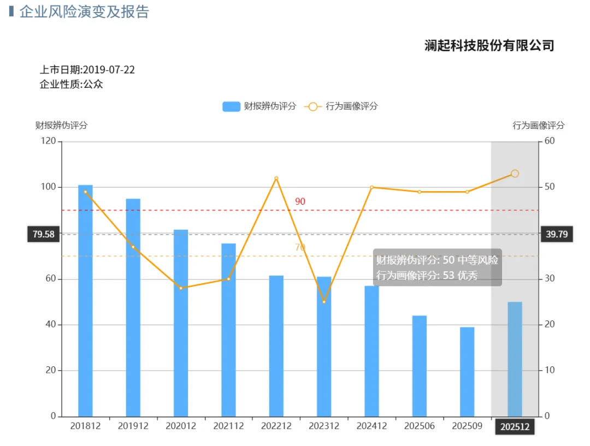Select the 202506 blue bar
The height and width of the screenshot is (446, 590).
pyautogui.click(x=420, y=366)
